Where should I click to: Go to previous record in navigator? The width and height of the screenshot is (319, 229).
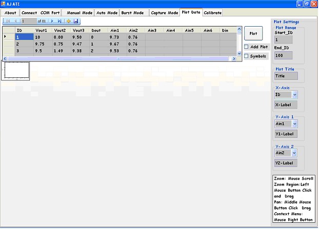pos(15,21)
